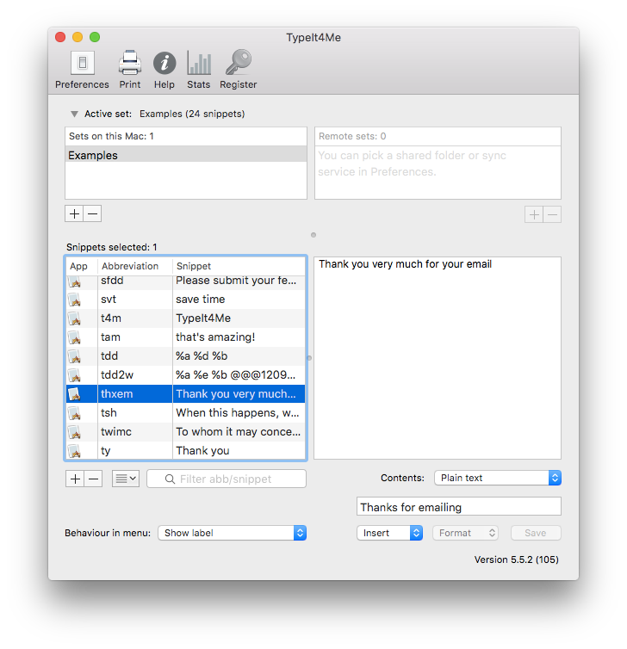Click the 'To whom it may conce...' cell

pyautogui.click(x=239, y=432)
